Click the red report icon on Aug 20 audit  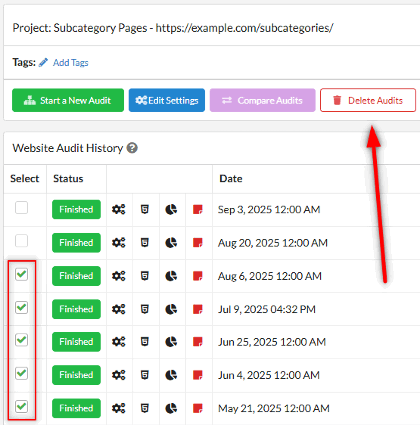pos(198,243)
